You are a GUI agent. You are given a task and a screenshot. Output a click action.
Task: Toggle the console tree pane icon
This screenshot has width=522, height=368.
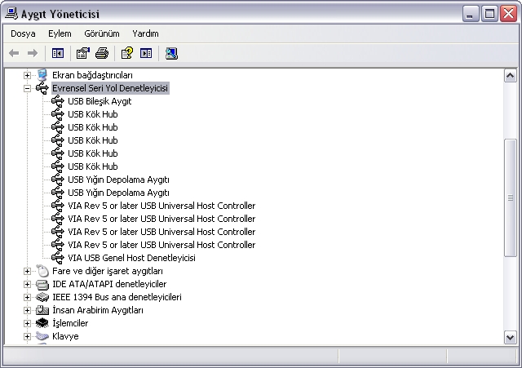[x=58, y=53]
